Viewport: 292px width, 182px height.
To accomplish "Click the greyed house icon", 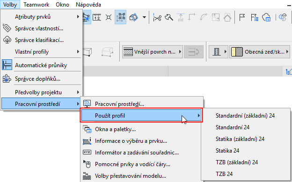I will (x=227, y=18).
